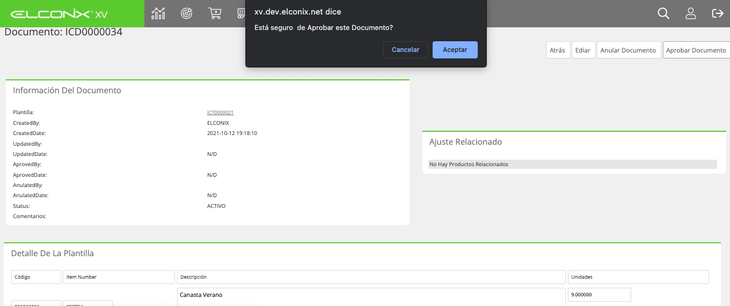Viewport: 730px width, 306px height.
Task: Click the 'Status:' label
Action: (x=21, y=206)
